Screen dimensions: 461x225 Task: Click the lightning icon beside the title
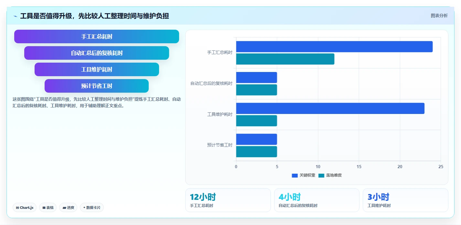point(15,16)
